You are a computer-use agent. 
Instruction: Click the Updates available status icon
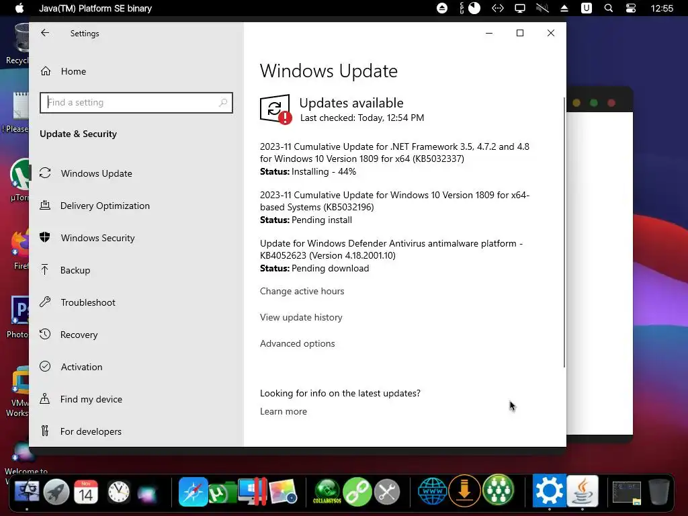pyautogui.click(x=275, y=110)
